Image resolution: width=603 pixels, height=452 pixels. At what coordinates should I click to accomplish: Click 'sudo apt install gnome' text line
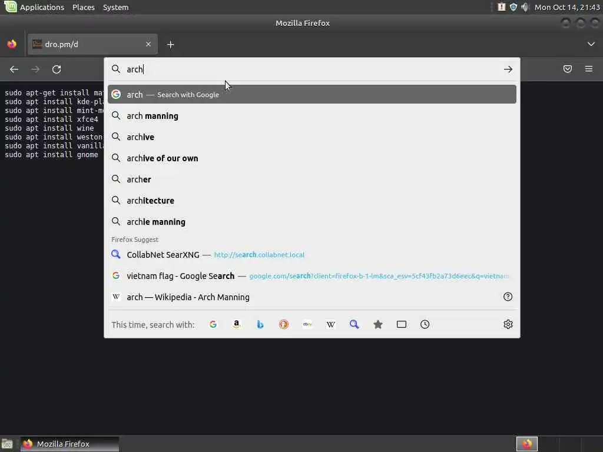click(52, 155)
